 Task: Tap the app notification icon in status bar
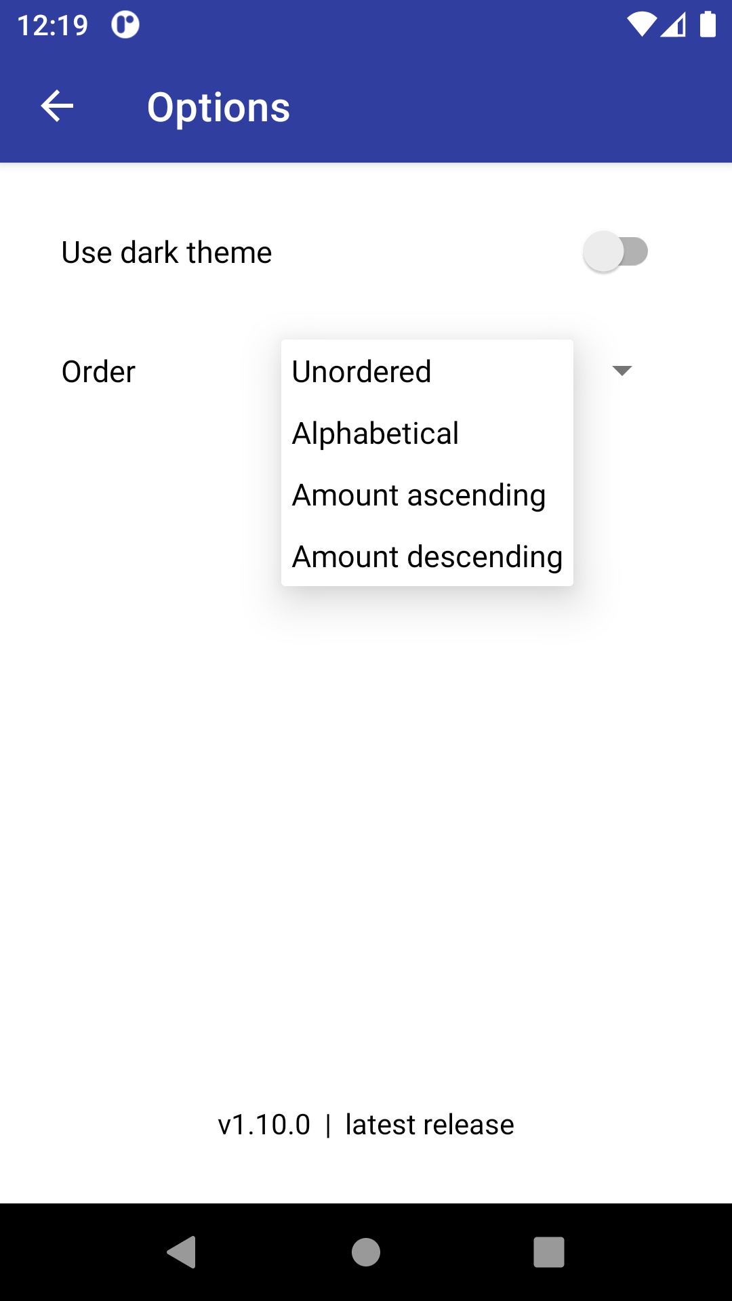click(x=125, y=25)
